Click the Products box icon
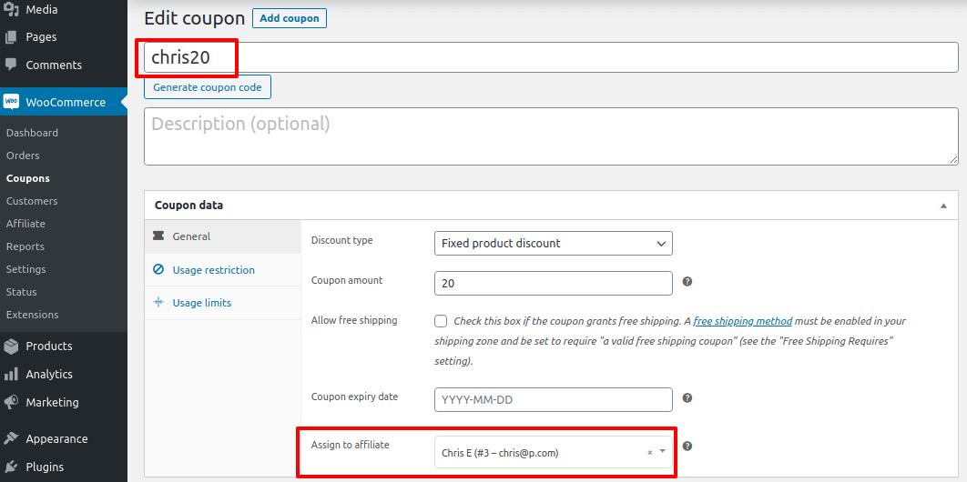 [11, 346]
